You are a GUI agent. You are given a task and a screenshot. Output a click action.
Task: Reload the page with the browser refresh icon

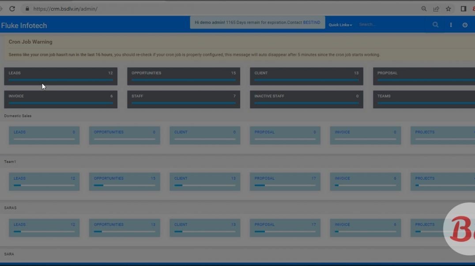pyautogui.click(x=12, y=8)
